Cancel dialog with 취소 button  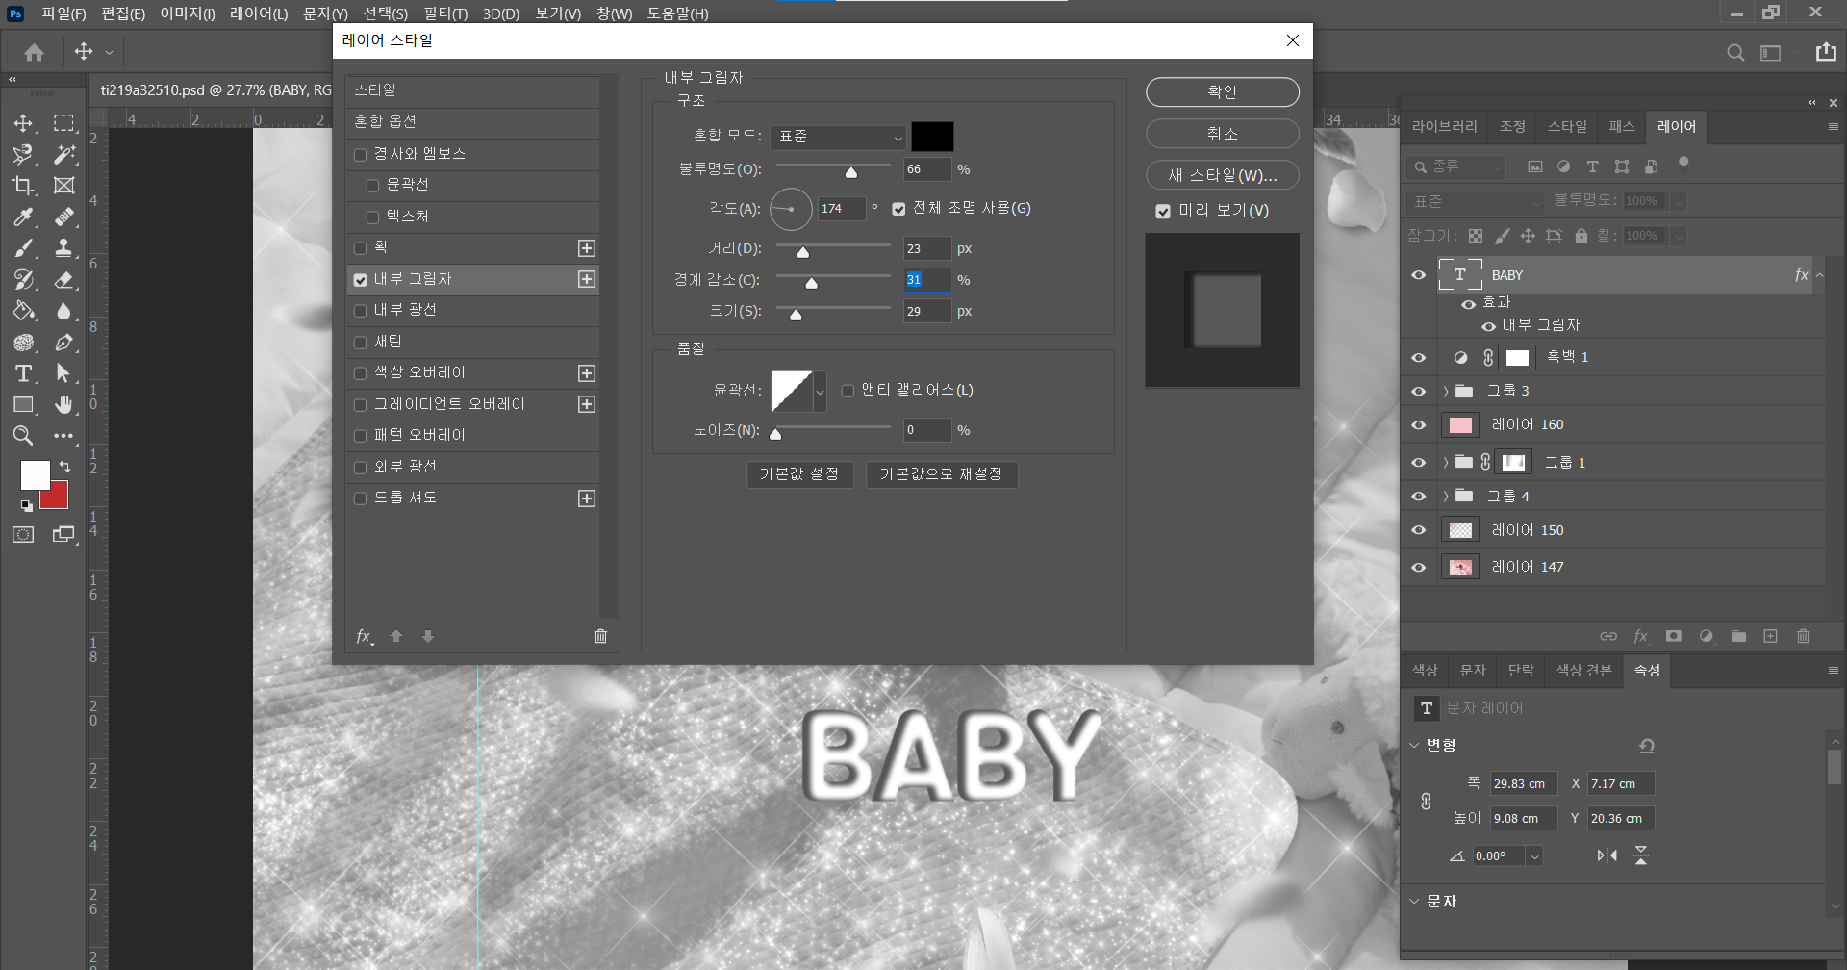(x=1222, y=134)
